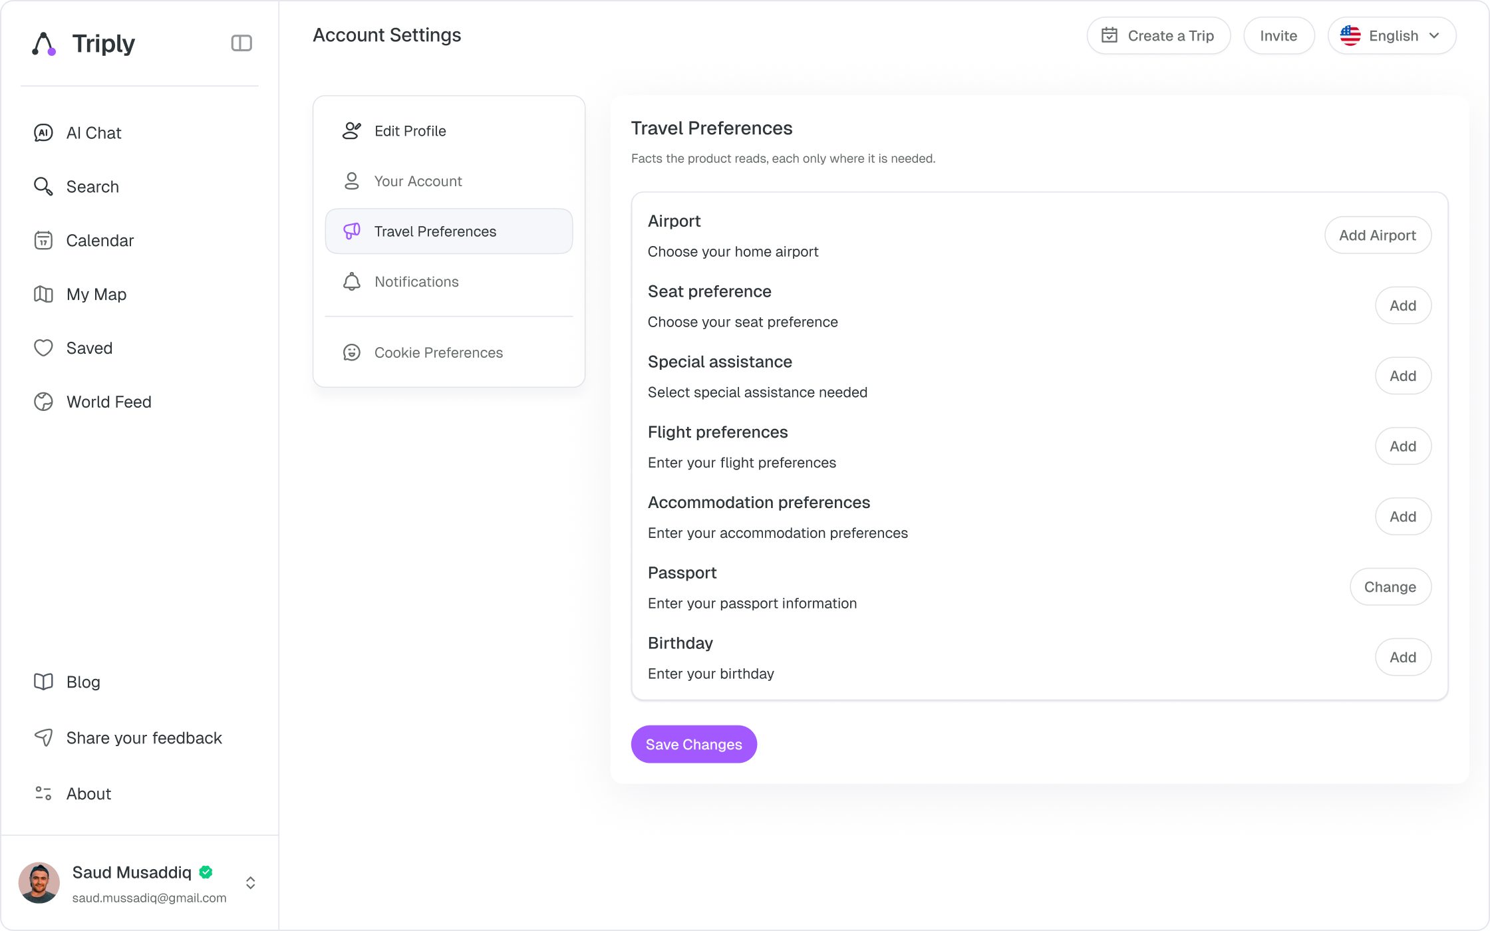Collapse the sidebar with the panel icon
Screen dimensions: 1490x931
[x=241, y=43]
